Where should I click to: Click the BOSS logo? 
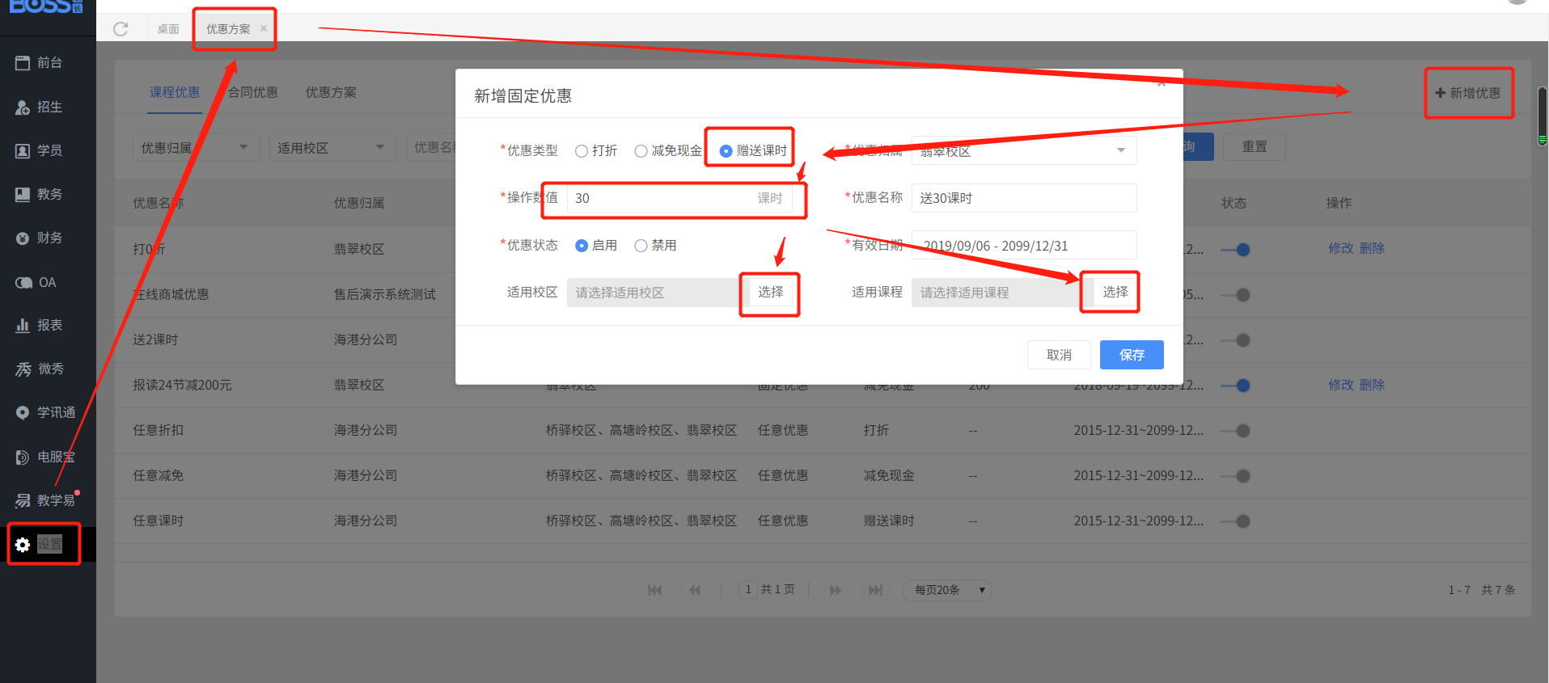[x=46, y=6]
